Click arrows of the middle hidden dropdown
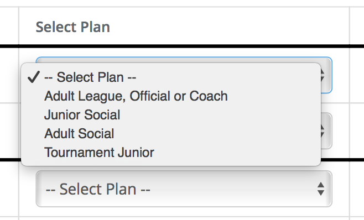Image resolution: width=364 pixels, height=220 pixels. pos(322,131)
